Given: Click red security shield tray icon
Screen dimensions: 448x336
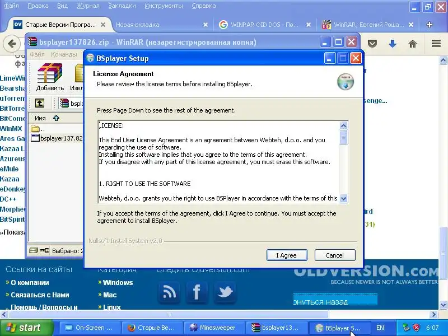Looking at the screenshot, I should (x=416, y=328).
